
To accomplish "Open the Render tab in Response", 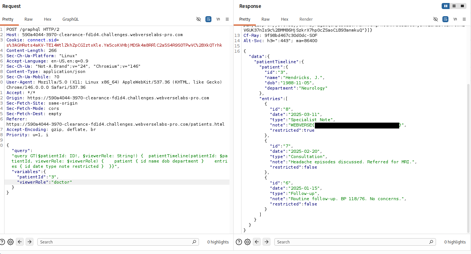I will click(306, 19).
